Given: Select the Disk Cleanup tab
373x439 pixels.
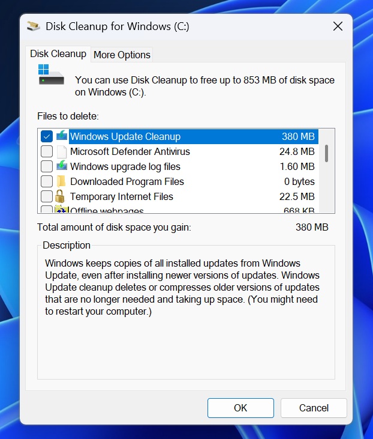Looking at the screenshot, I should [58, 54].
